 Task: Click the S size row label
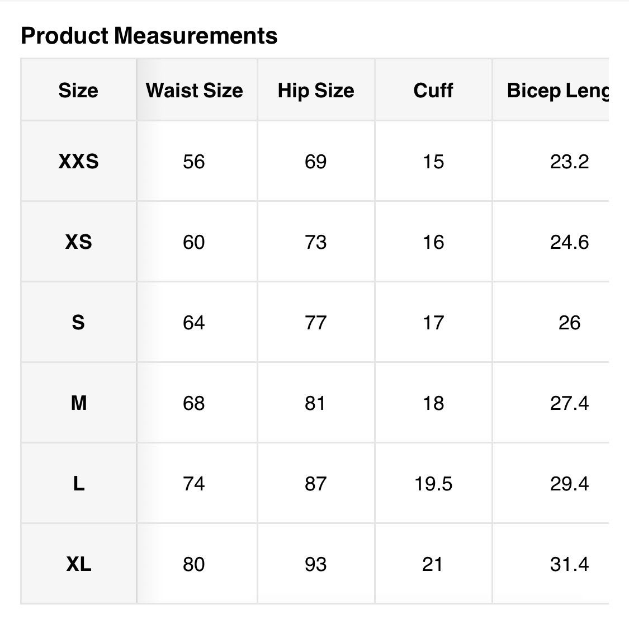tap(78, 323)
